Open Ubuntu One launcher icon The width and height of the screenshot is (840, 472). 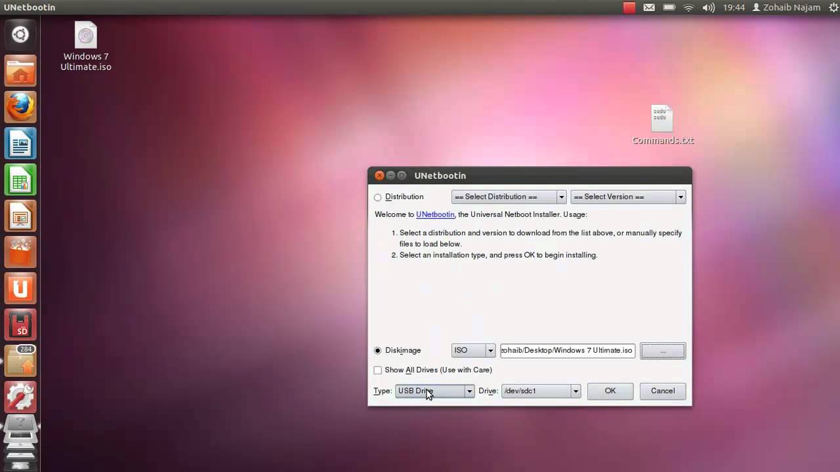[20, 288]
